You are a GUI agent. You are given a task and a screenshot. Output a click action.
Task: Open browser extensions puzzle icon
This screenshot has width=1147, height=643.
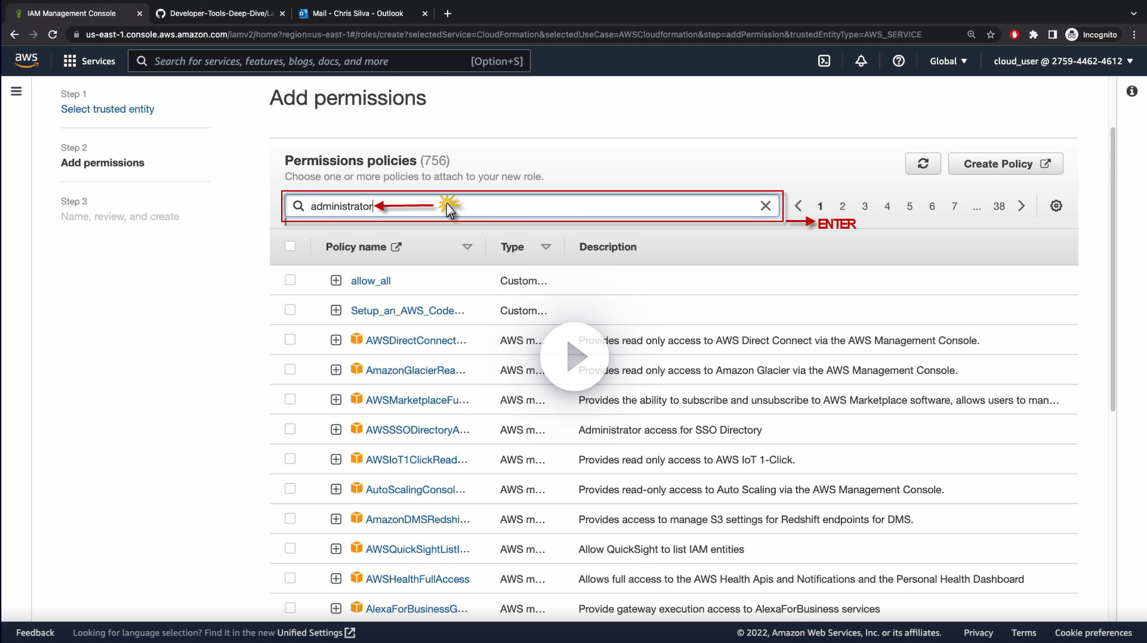[x=1033, y=34]
